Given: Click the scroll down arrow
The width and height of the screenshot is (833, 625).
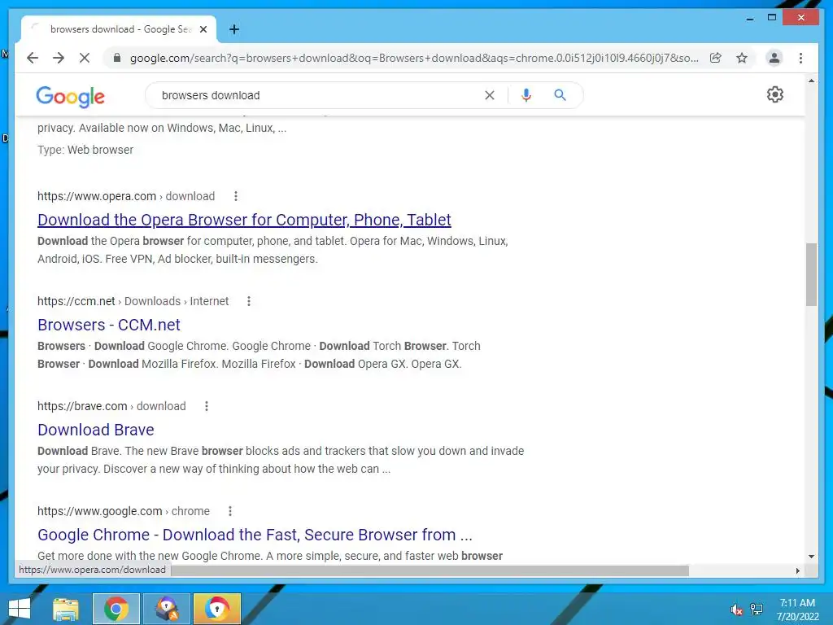Looking at the screenshot, I should click(811, 557).
